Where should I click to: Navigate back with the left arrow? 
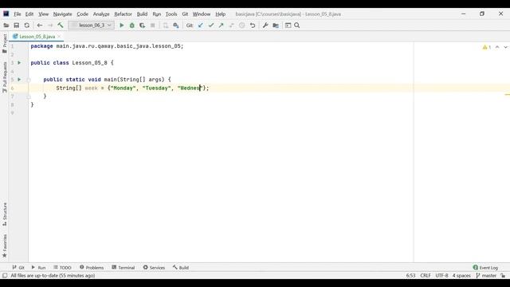click(40, 26)
